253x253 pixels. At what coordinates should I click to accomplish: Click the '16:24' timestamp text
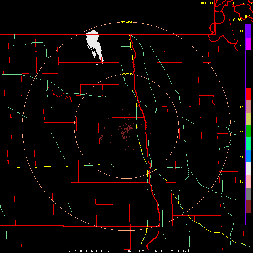pos(184,251)
